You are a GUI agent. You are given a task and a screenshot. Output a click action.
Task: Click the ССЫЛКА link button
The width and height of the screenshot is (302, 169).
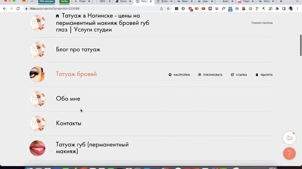(x=239, y=75)
